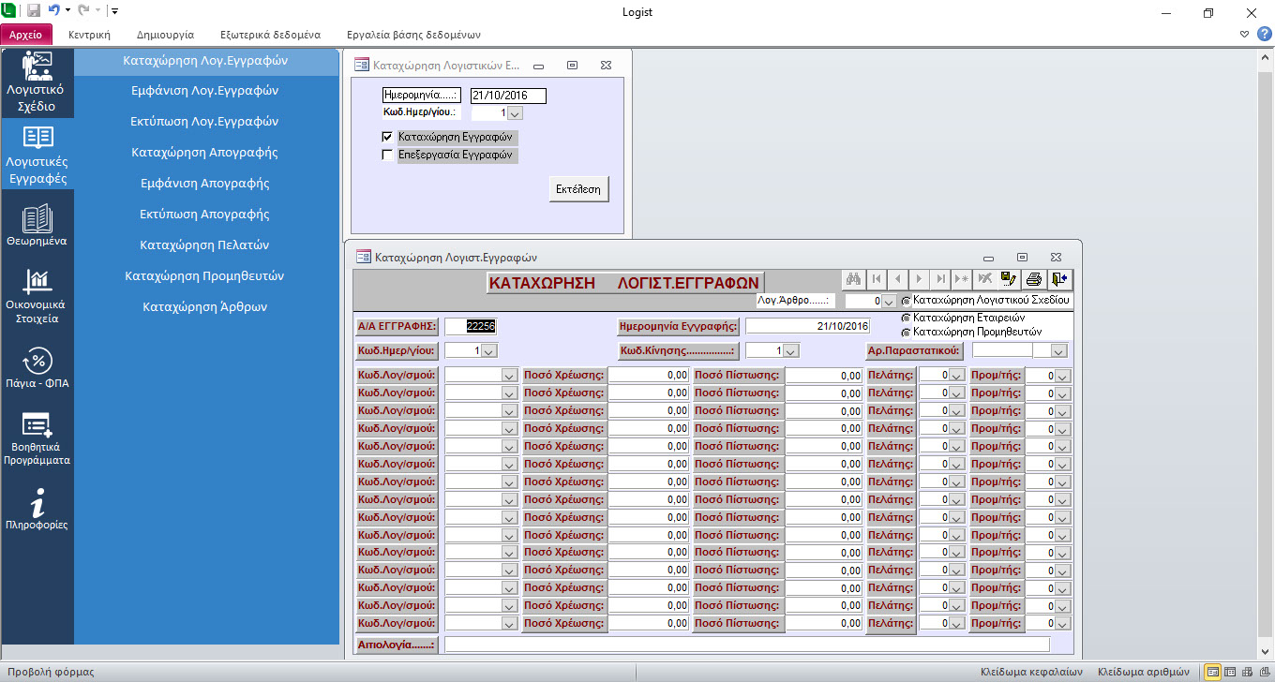
Task: Switch to Εξωτερικά δεδομένα ribbon tab
Action: [x=270, y=35]
